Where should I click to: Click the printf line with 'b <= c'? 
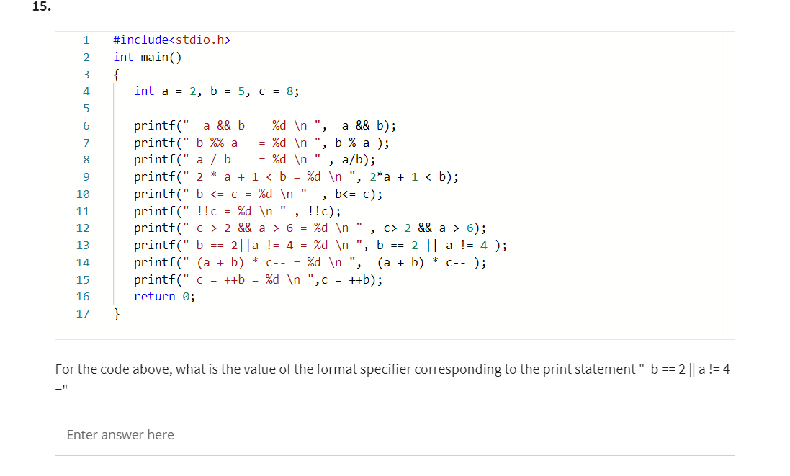(x=258, y=194)
